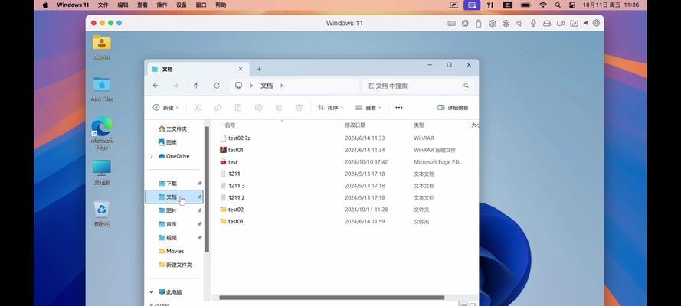The width and height of the screenshot is (681, 306).
Task: Go forward with the right arrow
Action: pyautogui.click(x=176, y=86)
